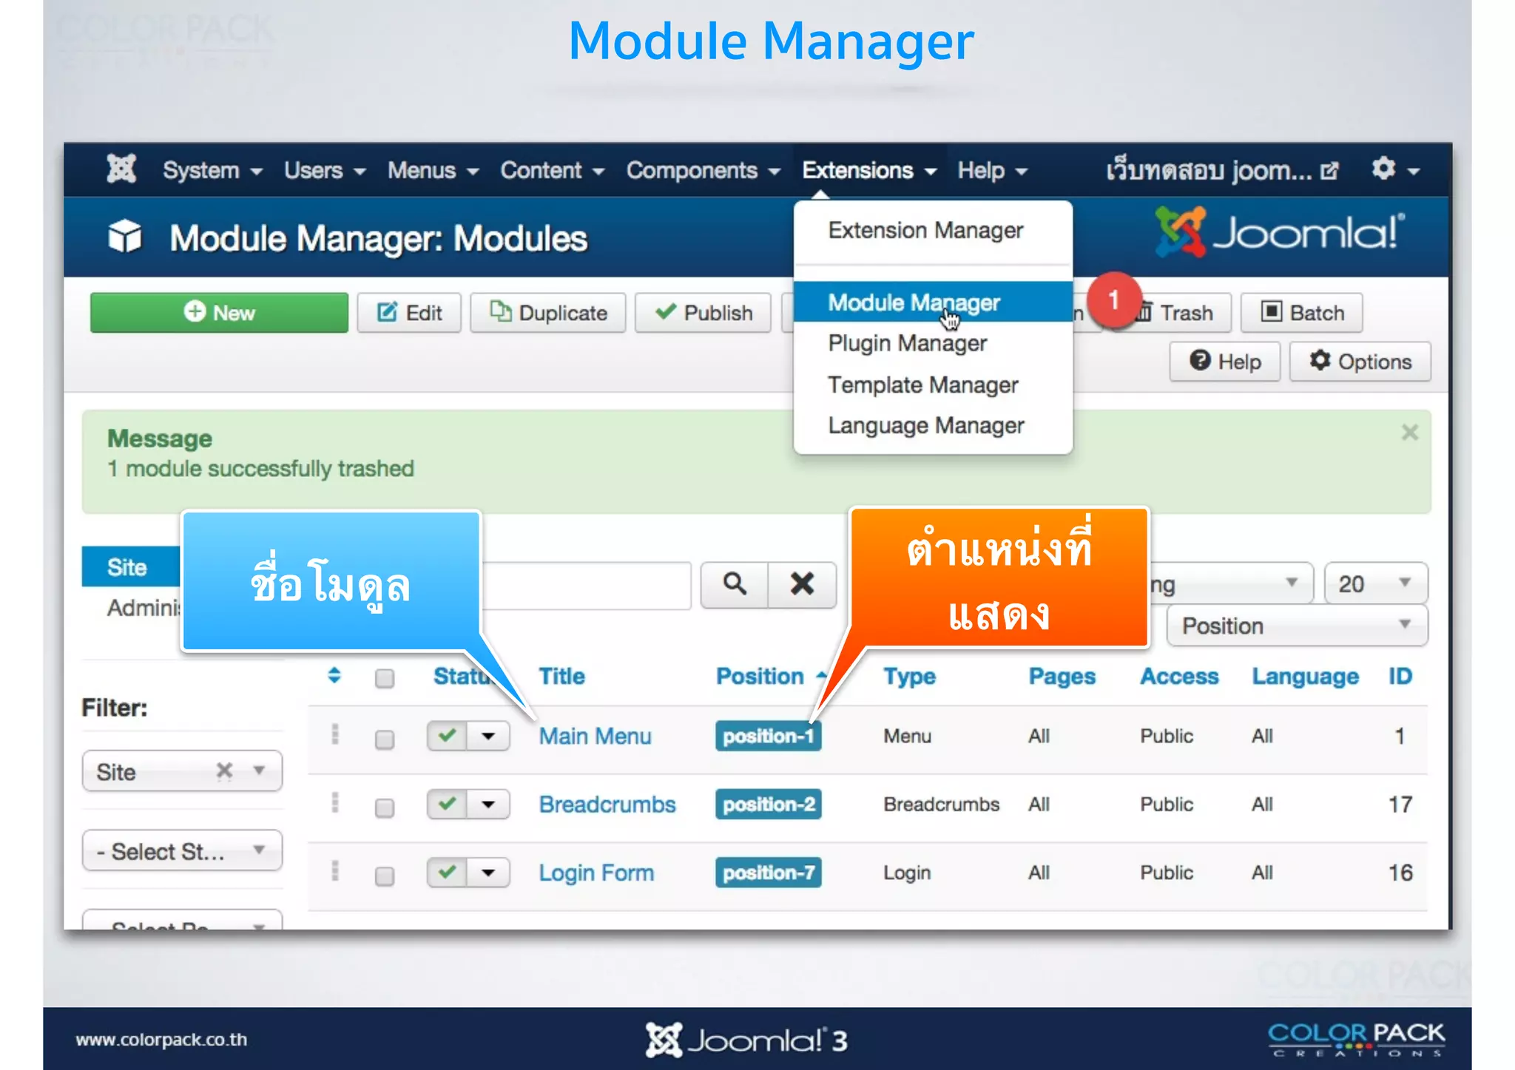Check the Breadcrumbs row checkbox
The image size is (1515, 1070).
click(x=385, y=807)
